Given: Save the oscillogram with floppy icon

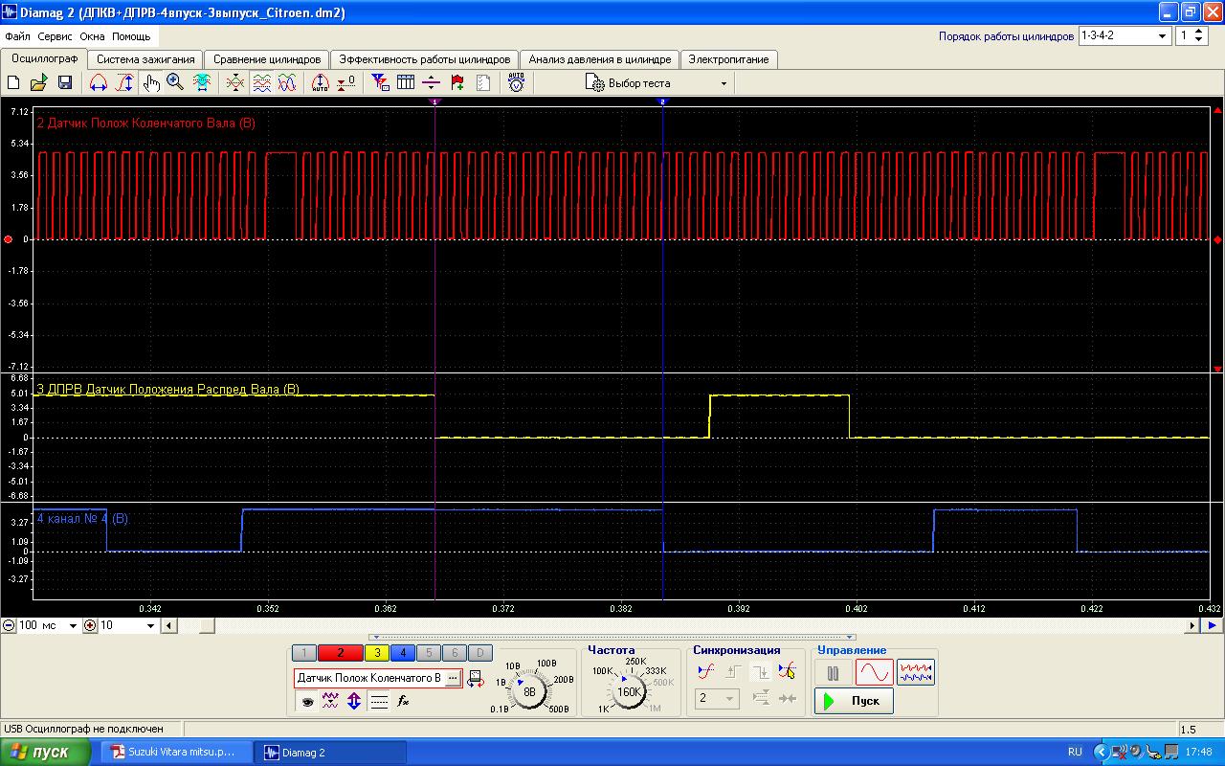Looking at the screenshot, I should coord(65,83).
